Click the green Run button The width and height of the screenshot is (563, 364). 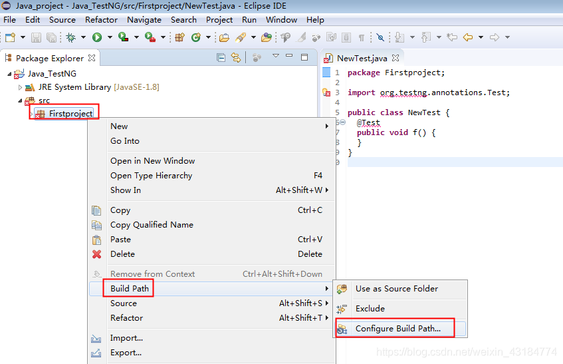pos(97,37)
